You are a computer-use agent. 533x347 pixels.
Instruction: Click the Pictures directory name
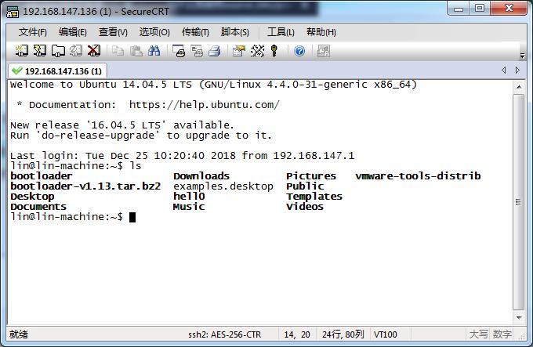pos(311,176)
